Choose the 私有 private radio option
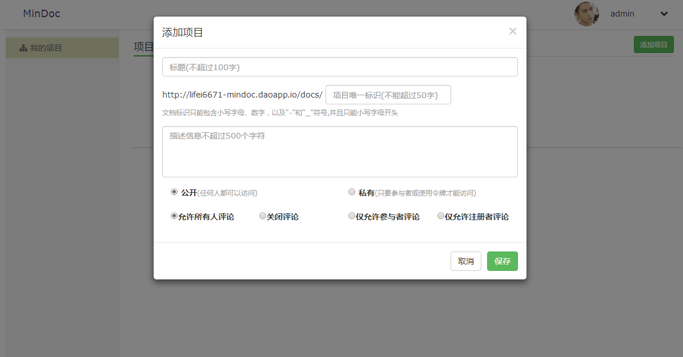 352,192
